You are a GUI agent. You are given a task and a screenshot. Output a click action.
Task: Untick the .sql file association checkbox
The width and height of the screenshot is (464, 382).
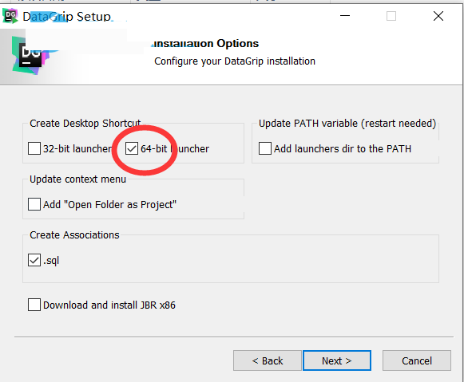click(34, 260)
